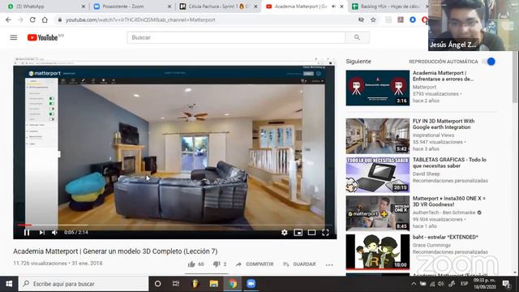
Task: Open Cortana circle on taskbar
Action: point(158,284)
